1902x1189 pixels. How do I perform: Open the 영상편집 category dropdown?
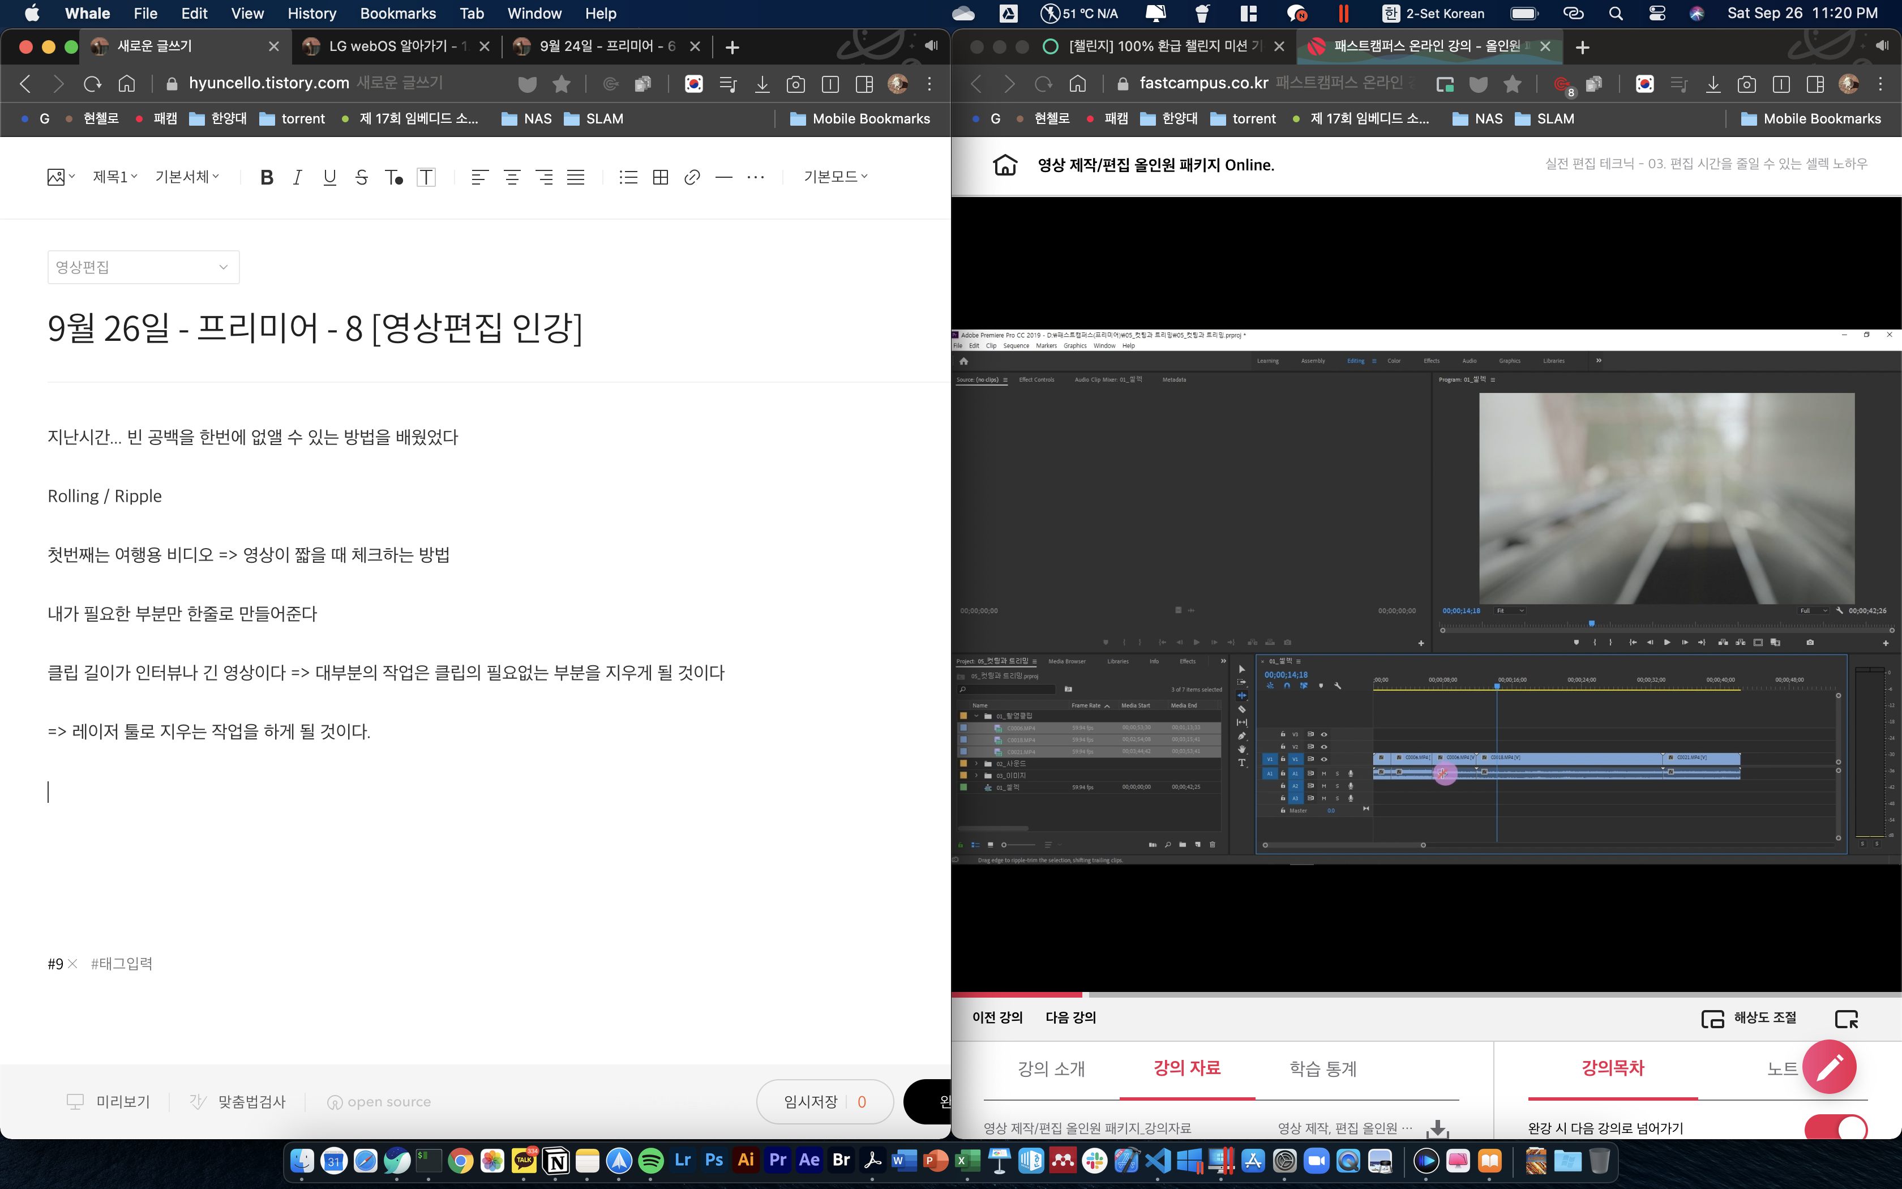click(143, 267)
